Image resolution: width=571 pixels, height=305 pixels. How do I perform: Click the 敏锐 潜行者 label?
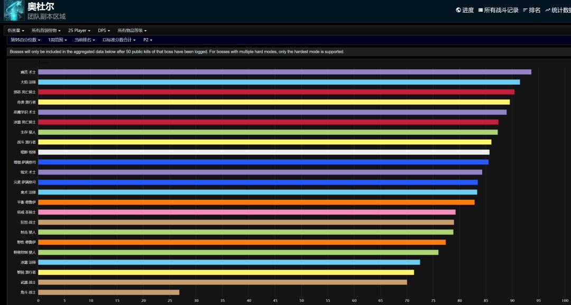click(26, 272)
